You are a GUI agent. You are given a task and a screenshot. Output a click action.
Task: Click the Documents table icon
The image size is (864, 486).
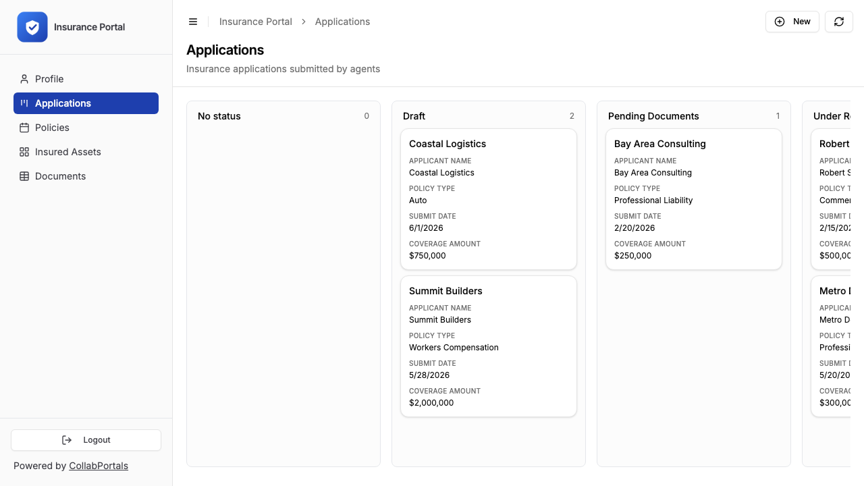24,176
